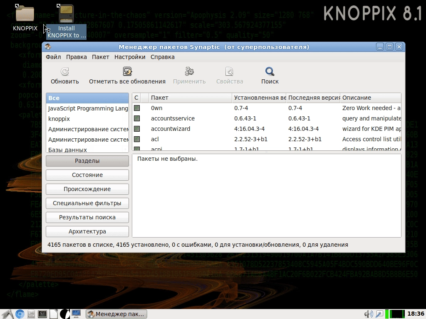Viewport: 426px width, 319px height.
Task: Select the Install KNOPPIX to desktop icon
Action: coord(67,22)
